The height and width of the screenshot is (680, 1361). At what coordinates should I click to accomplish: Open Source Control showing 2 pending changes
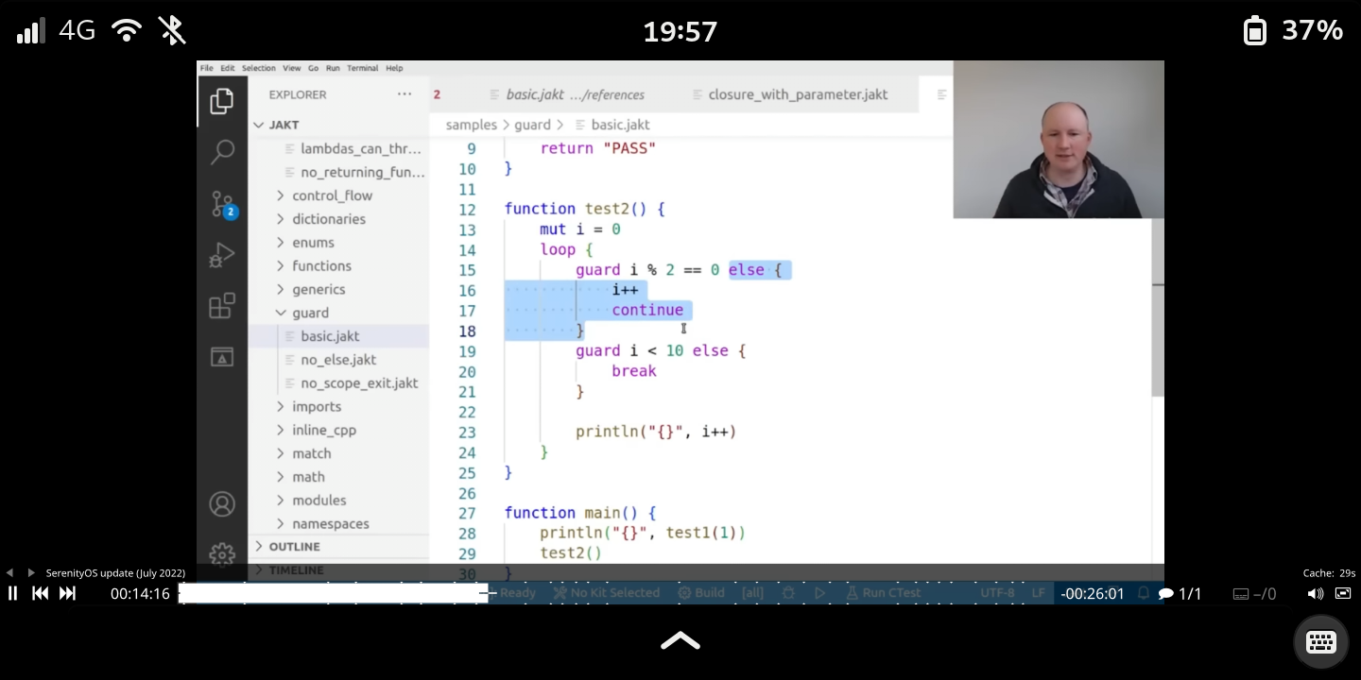click(222, 203)
